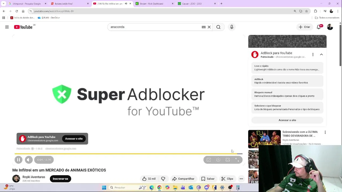This screenshot has width=342, height=192.
Task: Open Microsoft Edge from the taskbar
Action: 152,187
